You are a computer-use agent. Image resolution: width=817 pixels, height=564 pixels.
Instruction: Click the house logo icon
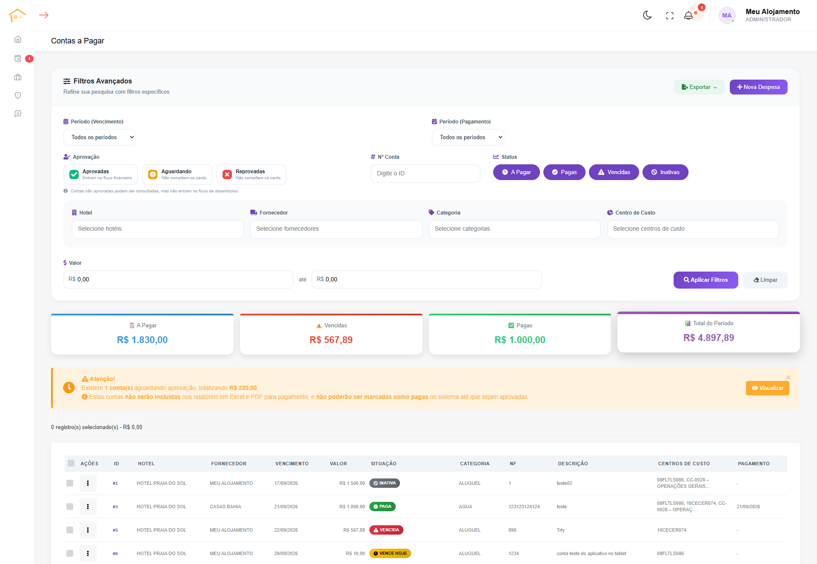17,15
